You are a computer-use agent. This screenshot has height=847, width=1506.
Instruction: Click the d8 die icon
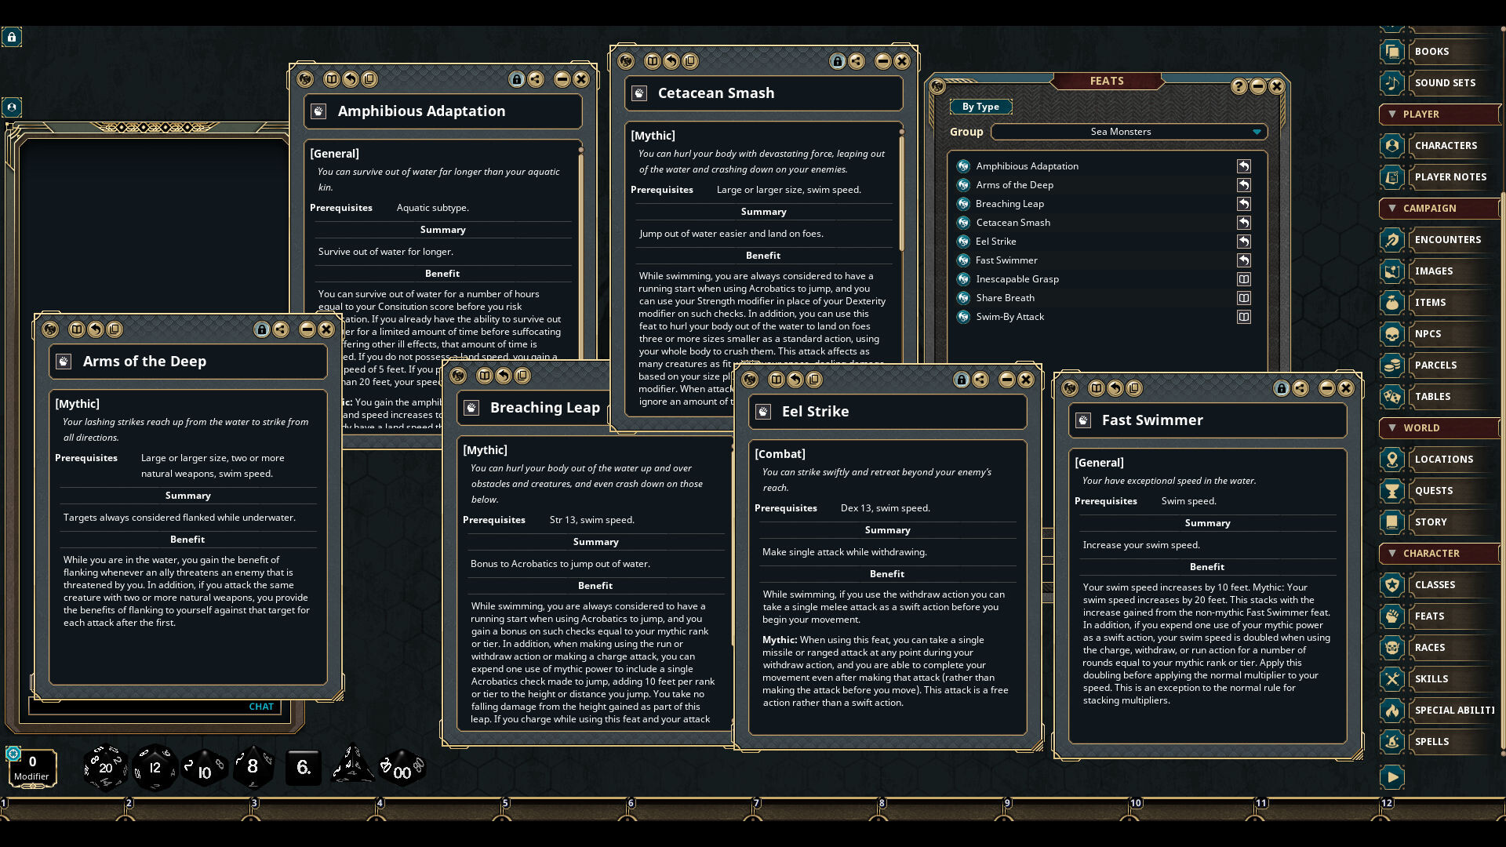coord(253,766)
